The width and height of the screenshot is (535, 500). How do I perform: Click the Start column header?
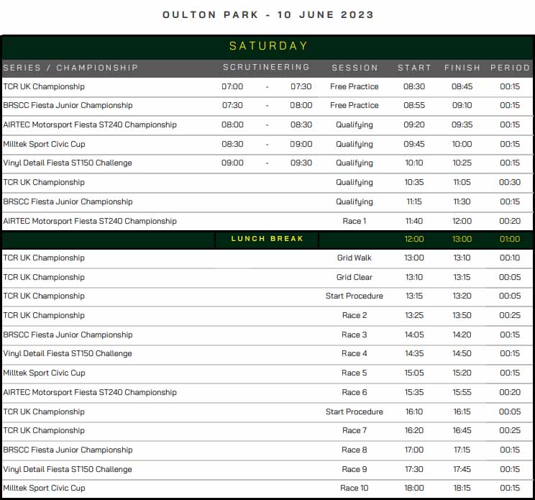coord(414,68)
